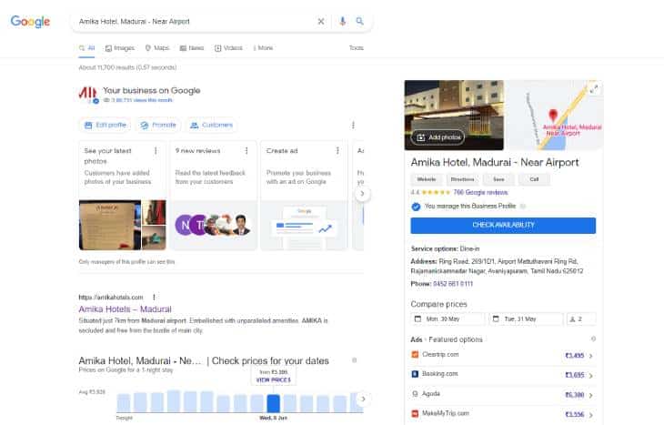This screenshot has height=425, width=664.
Task: Click the customer photos thumbnail
Action: pos(123,225)
